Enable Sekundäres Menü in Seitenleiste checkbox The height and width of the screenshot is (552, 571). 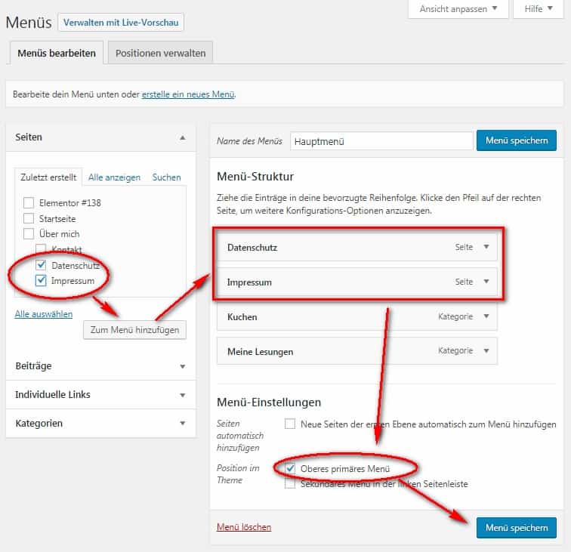[290, 483]
